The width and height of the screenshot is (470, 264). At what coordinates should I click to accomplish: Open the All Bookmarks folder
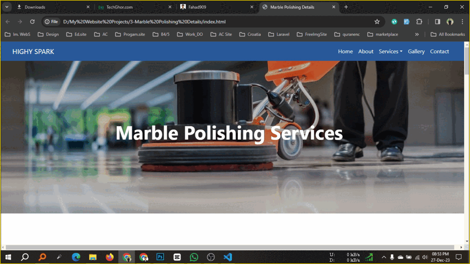pyautogui.click(x=448, y=34)
